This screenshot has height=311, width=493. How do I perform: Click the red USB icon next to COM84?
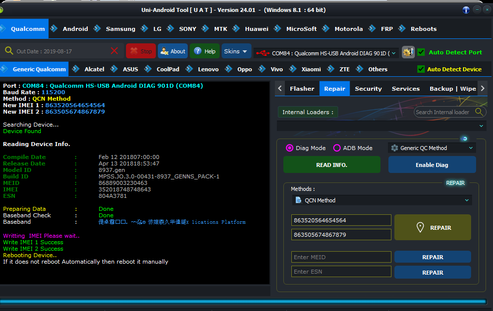click(263, 53)
